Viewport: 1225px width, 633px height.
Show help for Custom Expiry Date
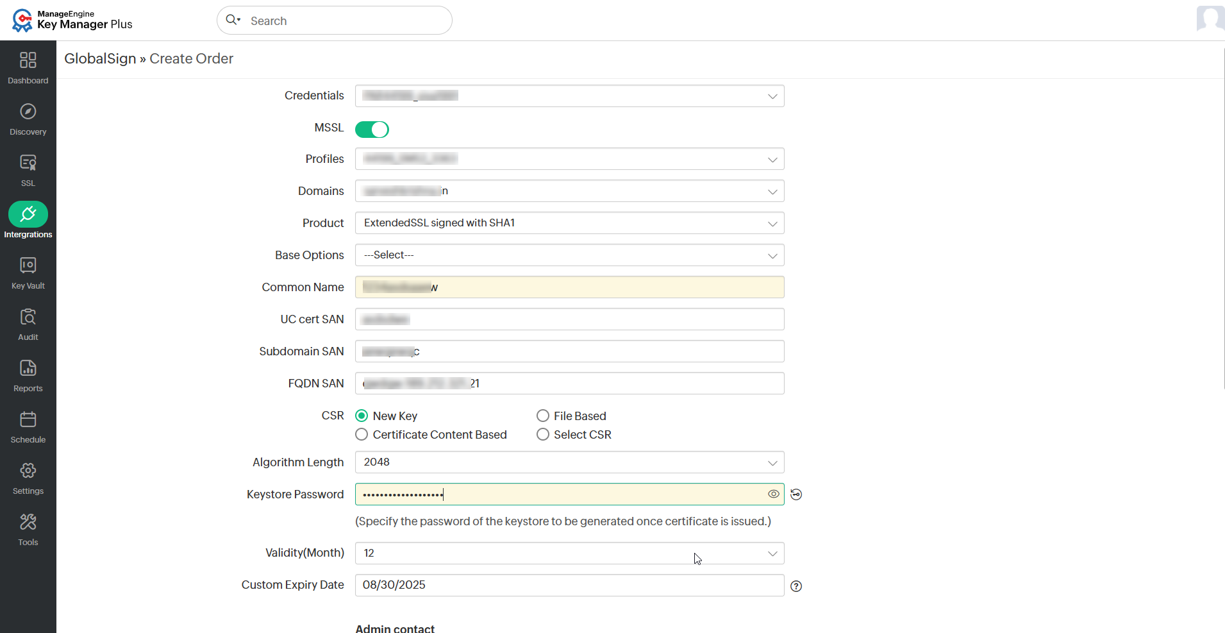tap(796, 586)
